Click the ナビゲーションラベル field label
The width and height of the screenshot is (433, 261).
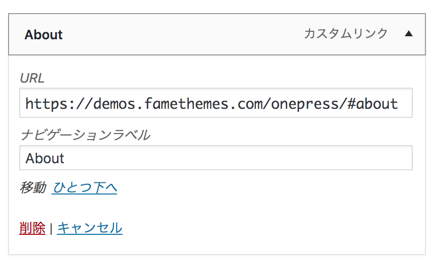pos(85,135)
